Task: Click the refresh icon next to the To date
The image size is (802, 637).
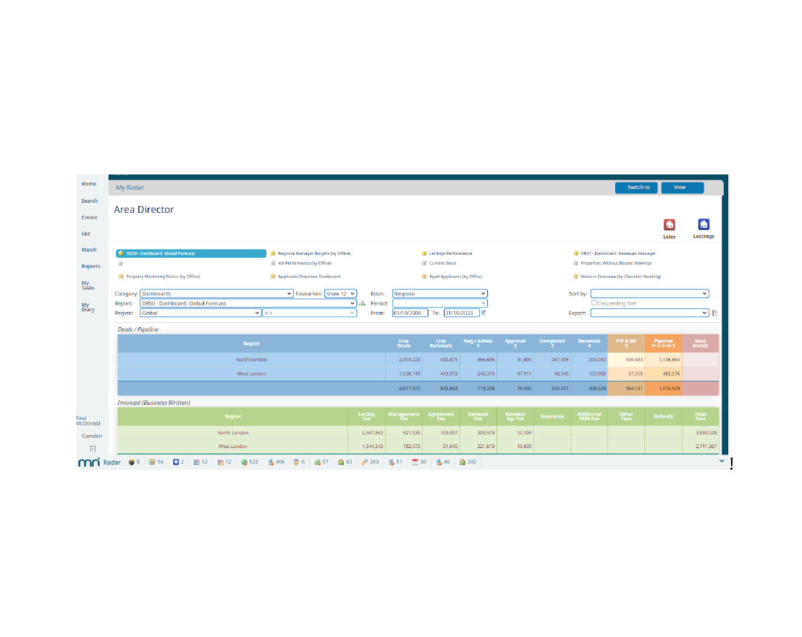Action: click(483, 313)
